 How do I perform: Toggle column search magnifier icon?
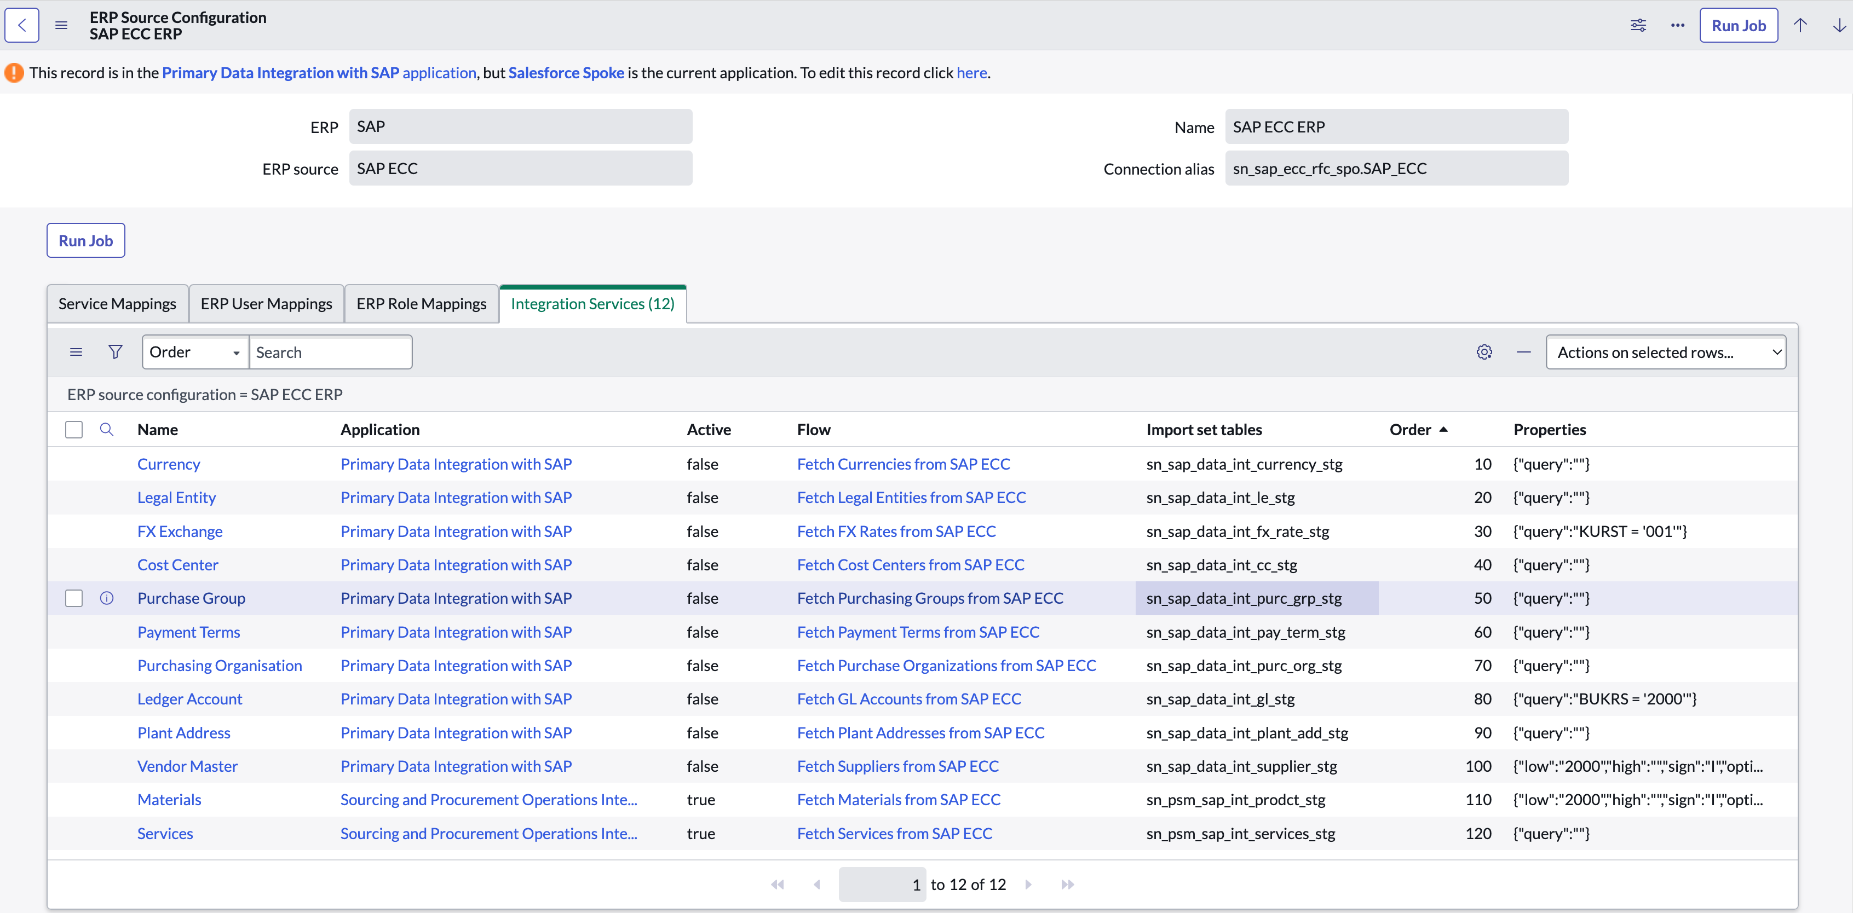pos(106,429)
